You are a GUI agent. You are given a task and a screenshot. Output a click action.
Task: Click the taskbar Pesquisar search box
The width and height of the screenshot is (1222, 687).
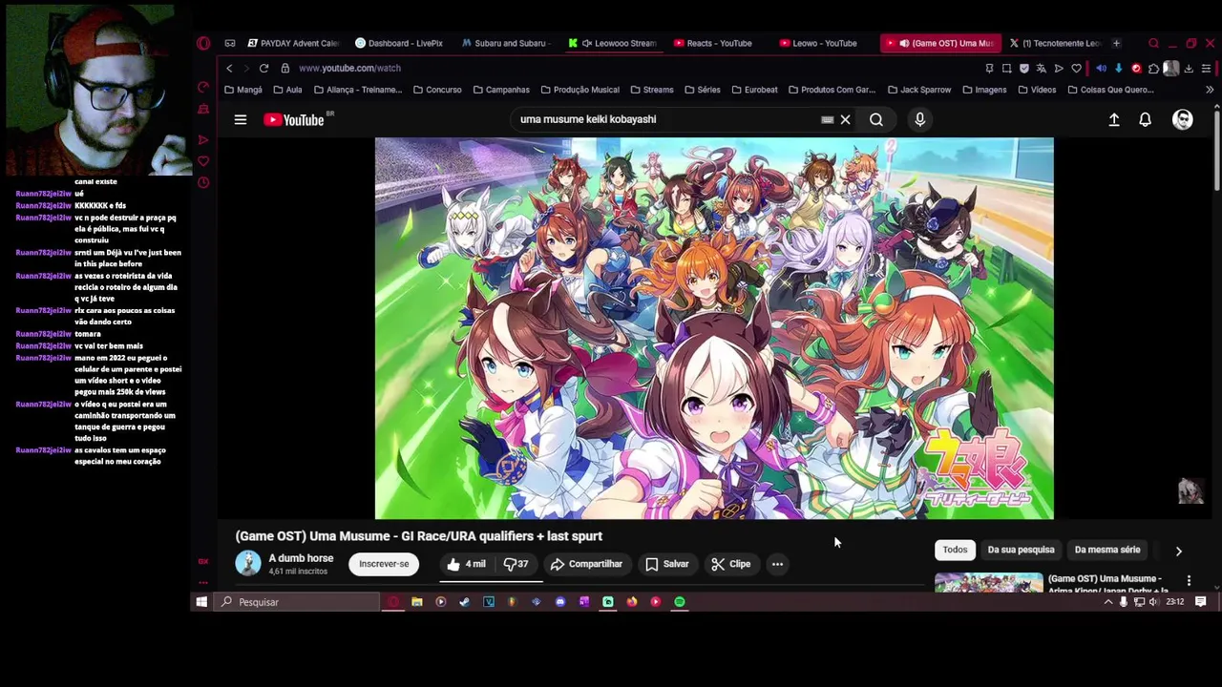point(296,602)
